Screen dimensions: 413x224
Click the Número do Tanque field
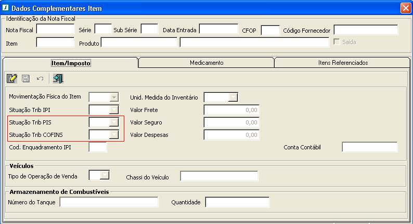(x=109, y=202)
